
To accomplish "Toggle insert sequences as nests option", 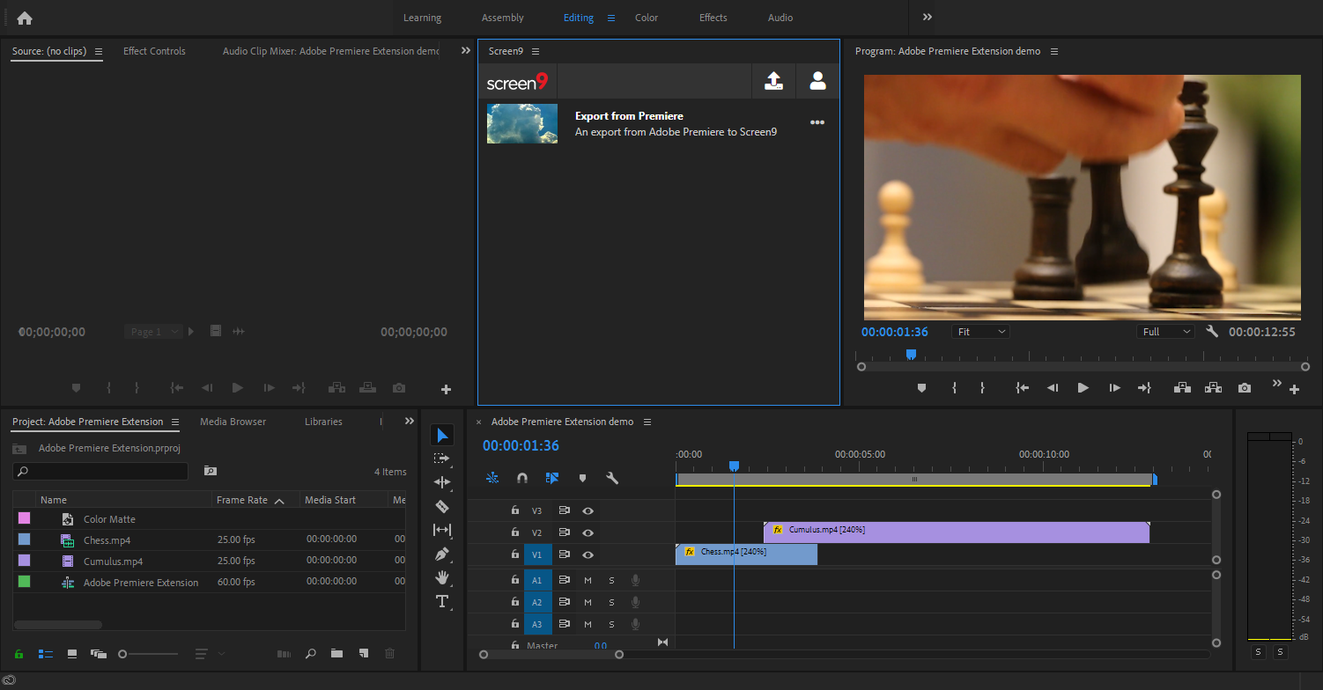I will pyautogui.click(x=492, y=478).
